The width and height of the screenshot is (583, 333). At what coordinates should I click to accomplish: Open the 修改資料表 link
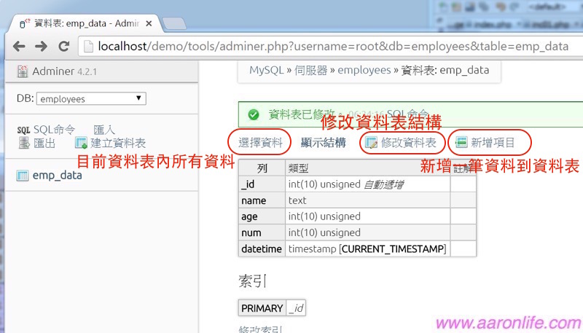[409, 142]
